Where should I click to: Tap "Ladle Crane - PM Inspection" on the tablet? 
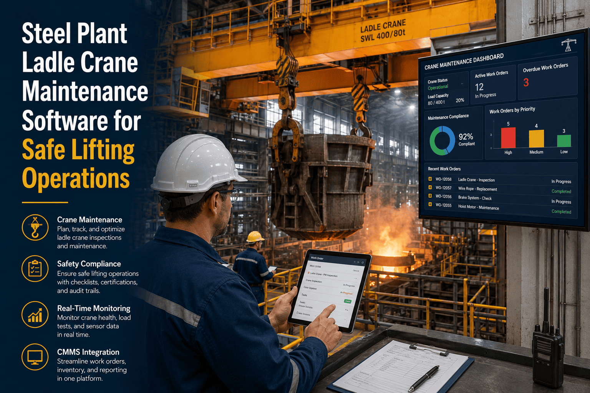tap(324, 275)
